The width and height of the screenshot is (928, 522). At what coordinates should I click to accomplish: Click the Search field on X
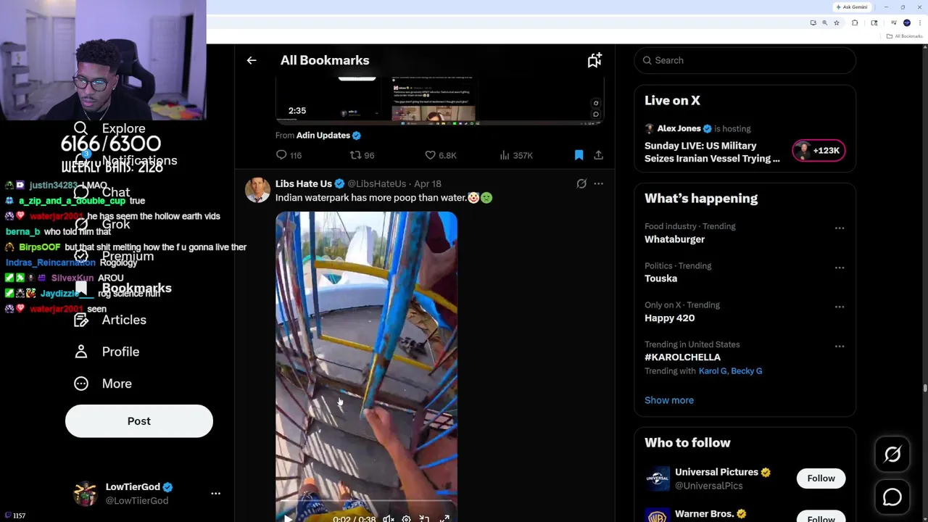tap(745, 60)
